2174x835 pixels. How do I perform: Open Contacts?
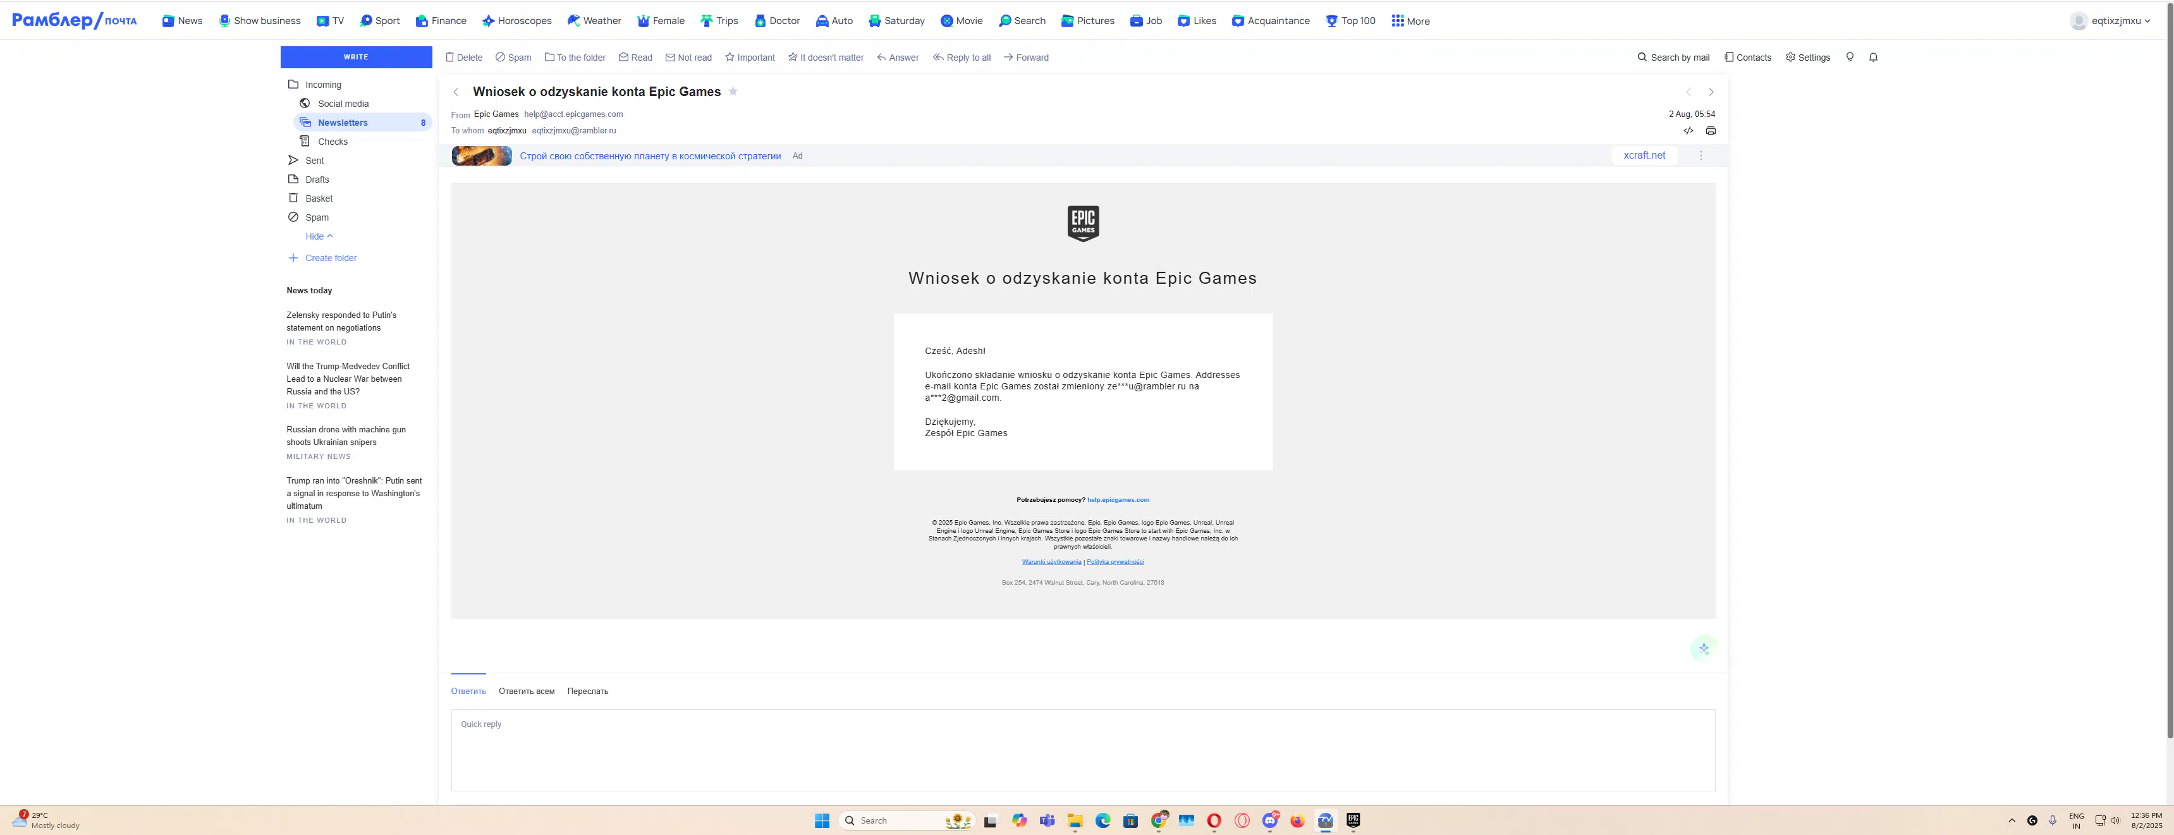point(1748,58)
